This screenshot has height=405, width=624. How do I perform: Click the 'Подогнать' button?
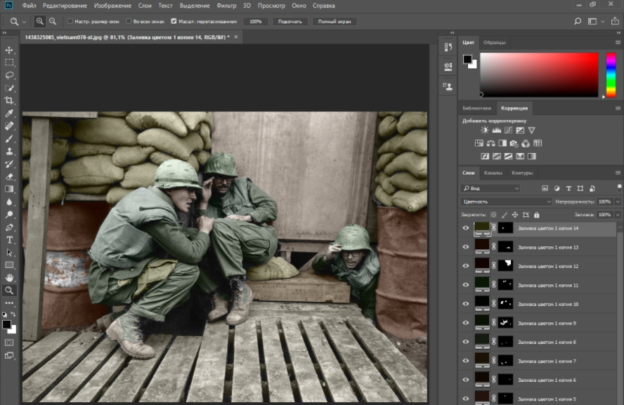tap(290, 22)
